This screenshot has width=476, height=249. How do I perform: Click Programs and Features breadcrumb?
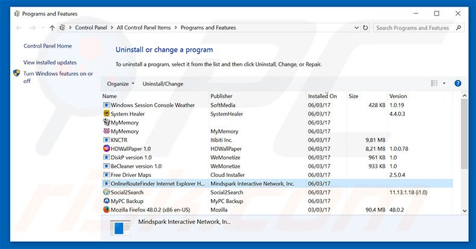[208, 28]
